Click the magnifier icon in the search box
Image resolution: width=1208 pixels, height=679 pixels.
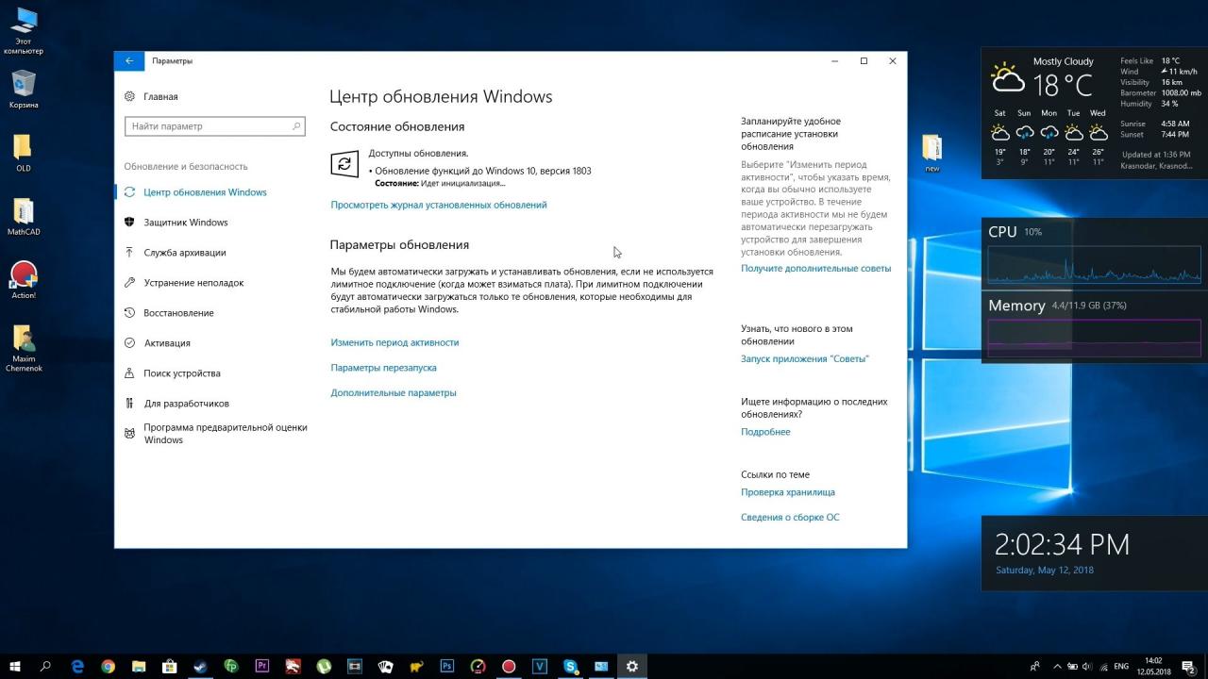tap(296, 126)
